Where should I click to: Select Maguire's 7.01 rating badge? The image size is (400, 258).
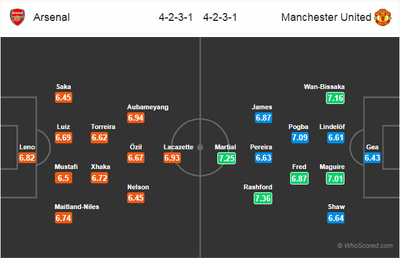[x=335, y=179]
